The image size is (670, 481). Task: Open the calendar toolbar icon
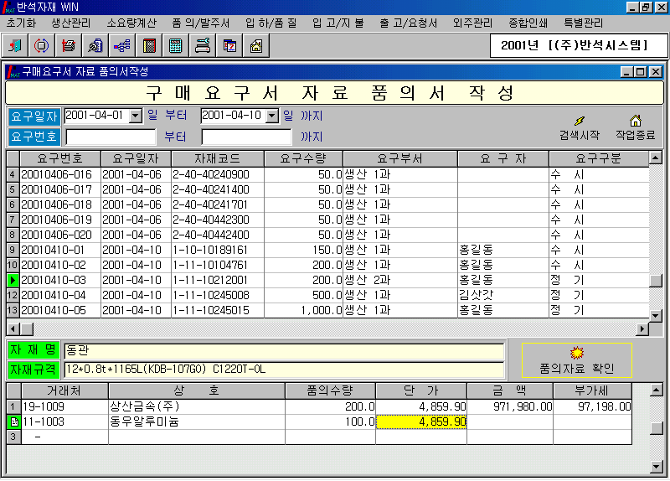(x=229, y=46)
